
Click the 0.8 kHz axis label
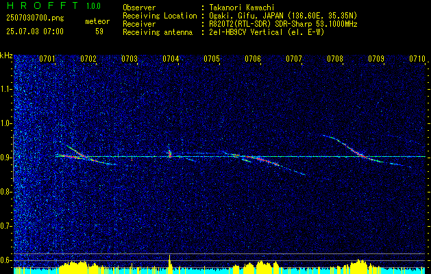pyautogui.click(x=5, y=192)
